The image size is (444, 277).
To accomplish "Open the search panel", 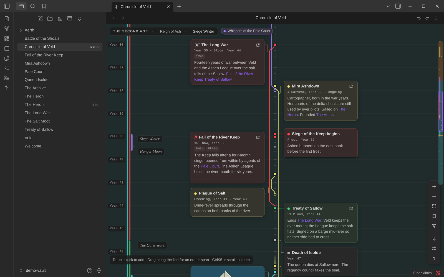I will [32, 6].
